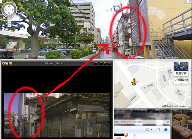The width and height of the screenshot is (192, 139).
Task: Rotate Street View right with the right arrow
Action: coord(13,10)
